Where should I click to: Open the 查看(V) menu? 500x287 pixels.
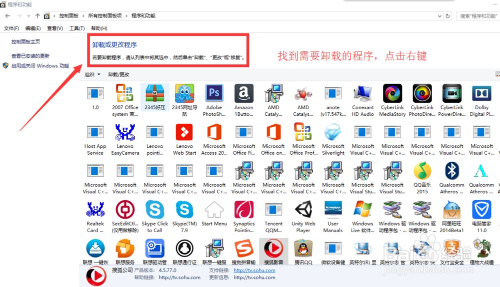[55, 28]
